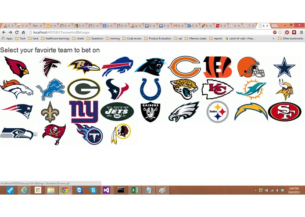The width and height of the screenshot is (305, 217).
Task: Pick the Baltimore Ravens logo
Action: coord(84,66)
